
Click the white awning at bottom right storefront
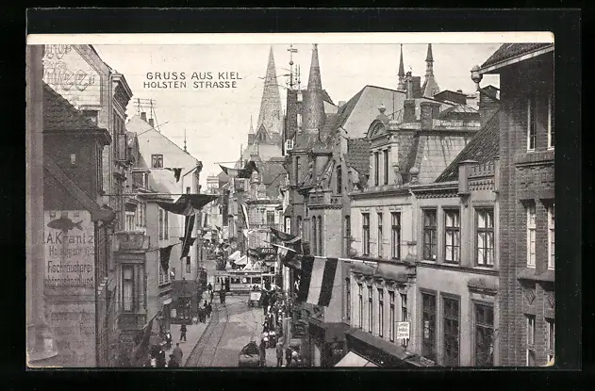(x=355, y=360)
